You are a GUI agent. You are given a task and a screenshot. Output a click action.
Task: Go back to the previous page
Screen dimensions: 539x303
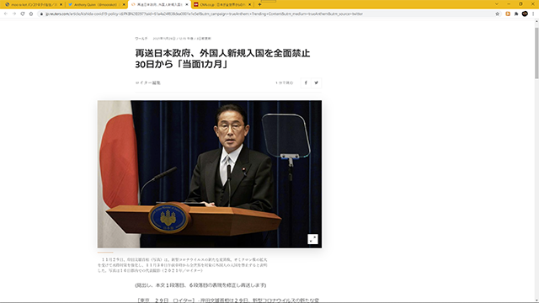[x=6, y=13]
